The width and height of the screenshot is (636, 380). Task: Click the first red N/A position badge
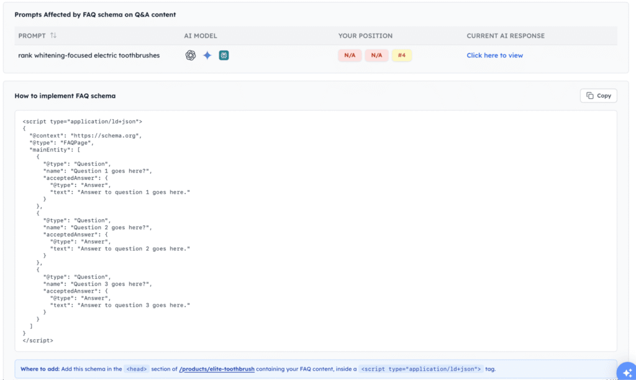point(350,55)
